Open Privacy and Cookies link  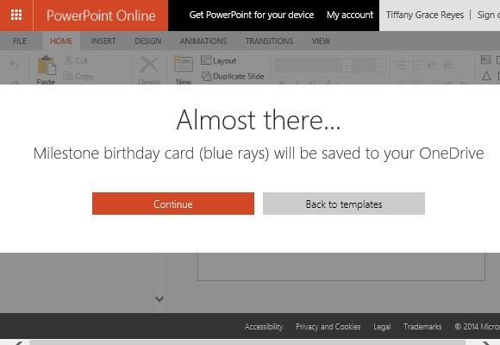tap(328, 327)
